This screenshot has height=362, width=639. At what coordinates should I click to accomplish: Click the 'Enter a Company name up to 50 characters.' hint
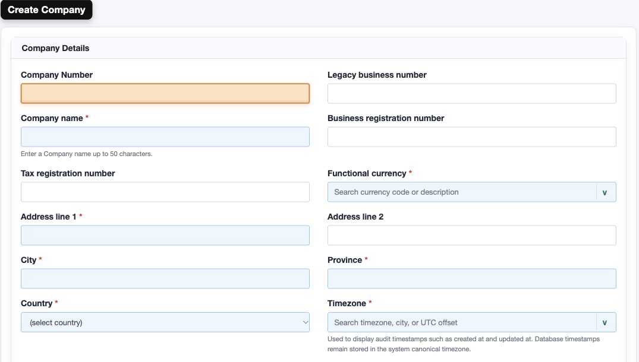coord(86,154)
